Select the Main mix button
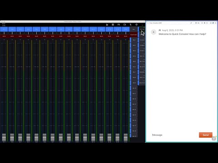218x163 pixels. (134, 29)
